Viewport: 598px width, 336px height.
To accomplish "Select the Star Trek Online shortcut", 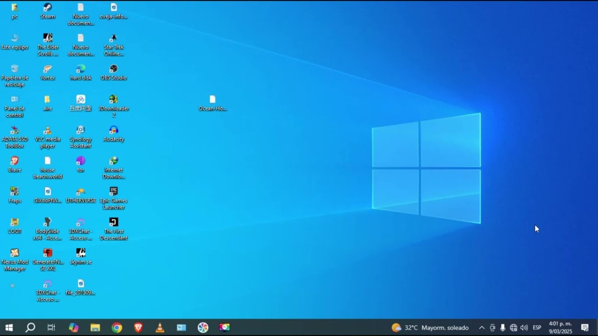I will 114,45.
